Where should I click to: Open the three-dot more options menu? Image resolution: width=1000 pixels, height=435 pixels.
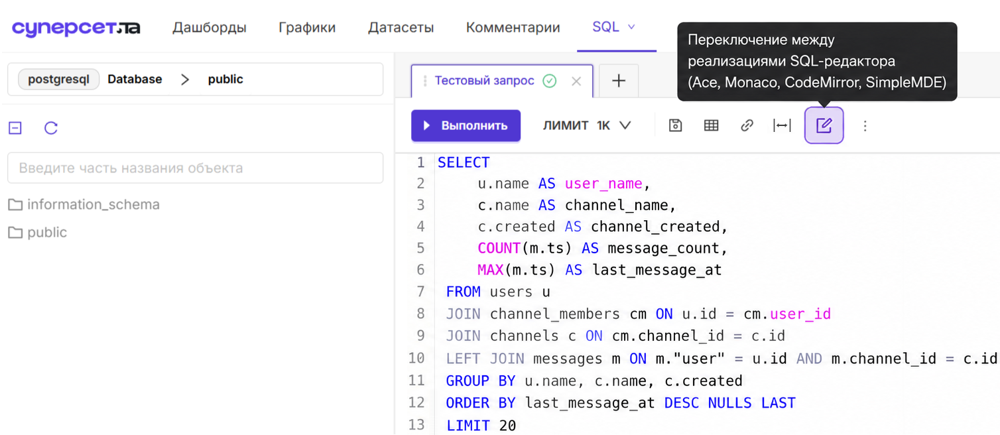pyautogui.click(x=865, y=125)
